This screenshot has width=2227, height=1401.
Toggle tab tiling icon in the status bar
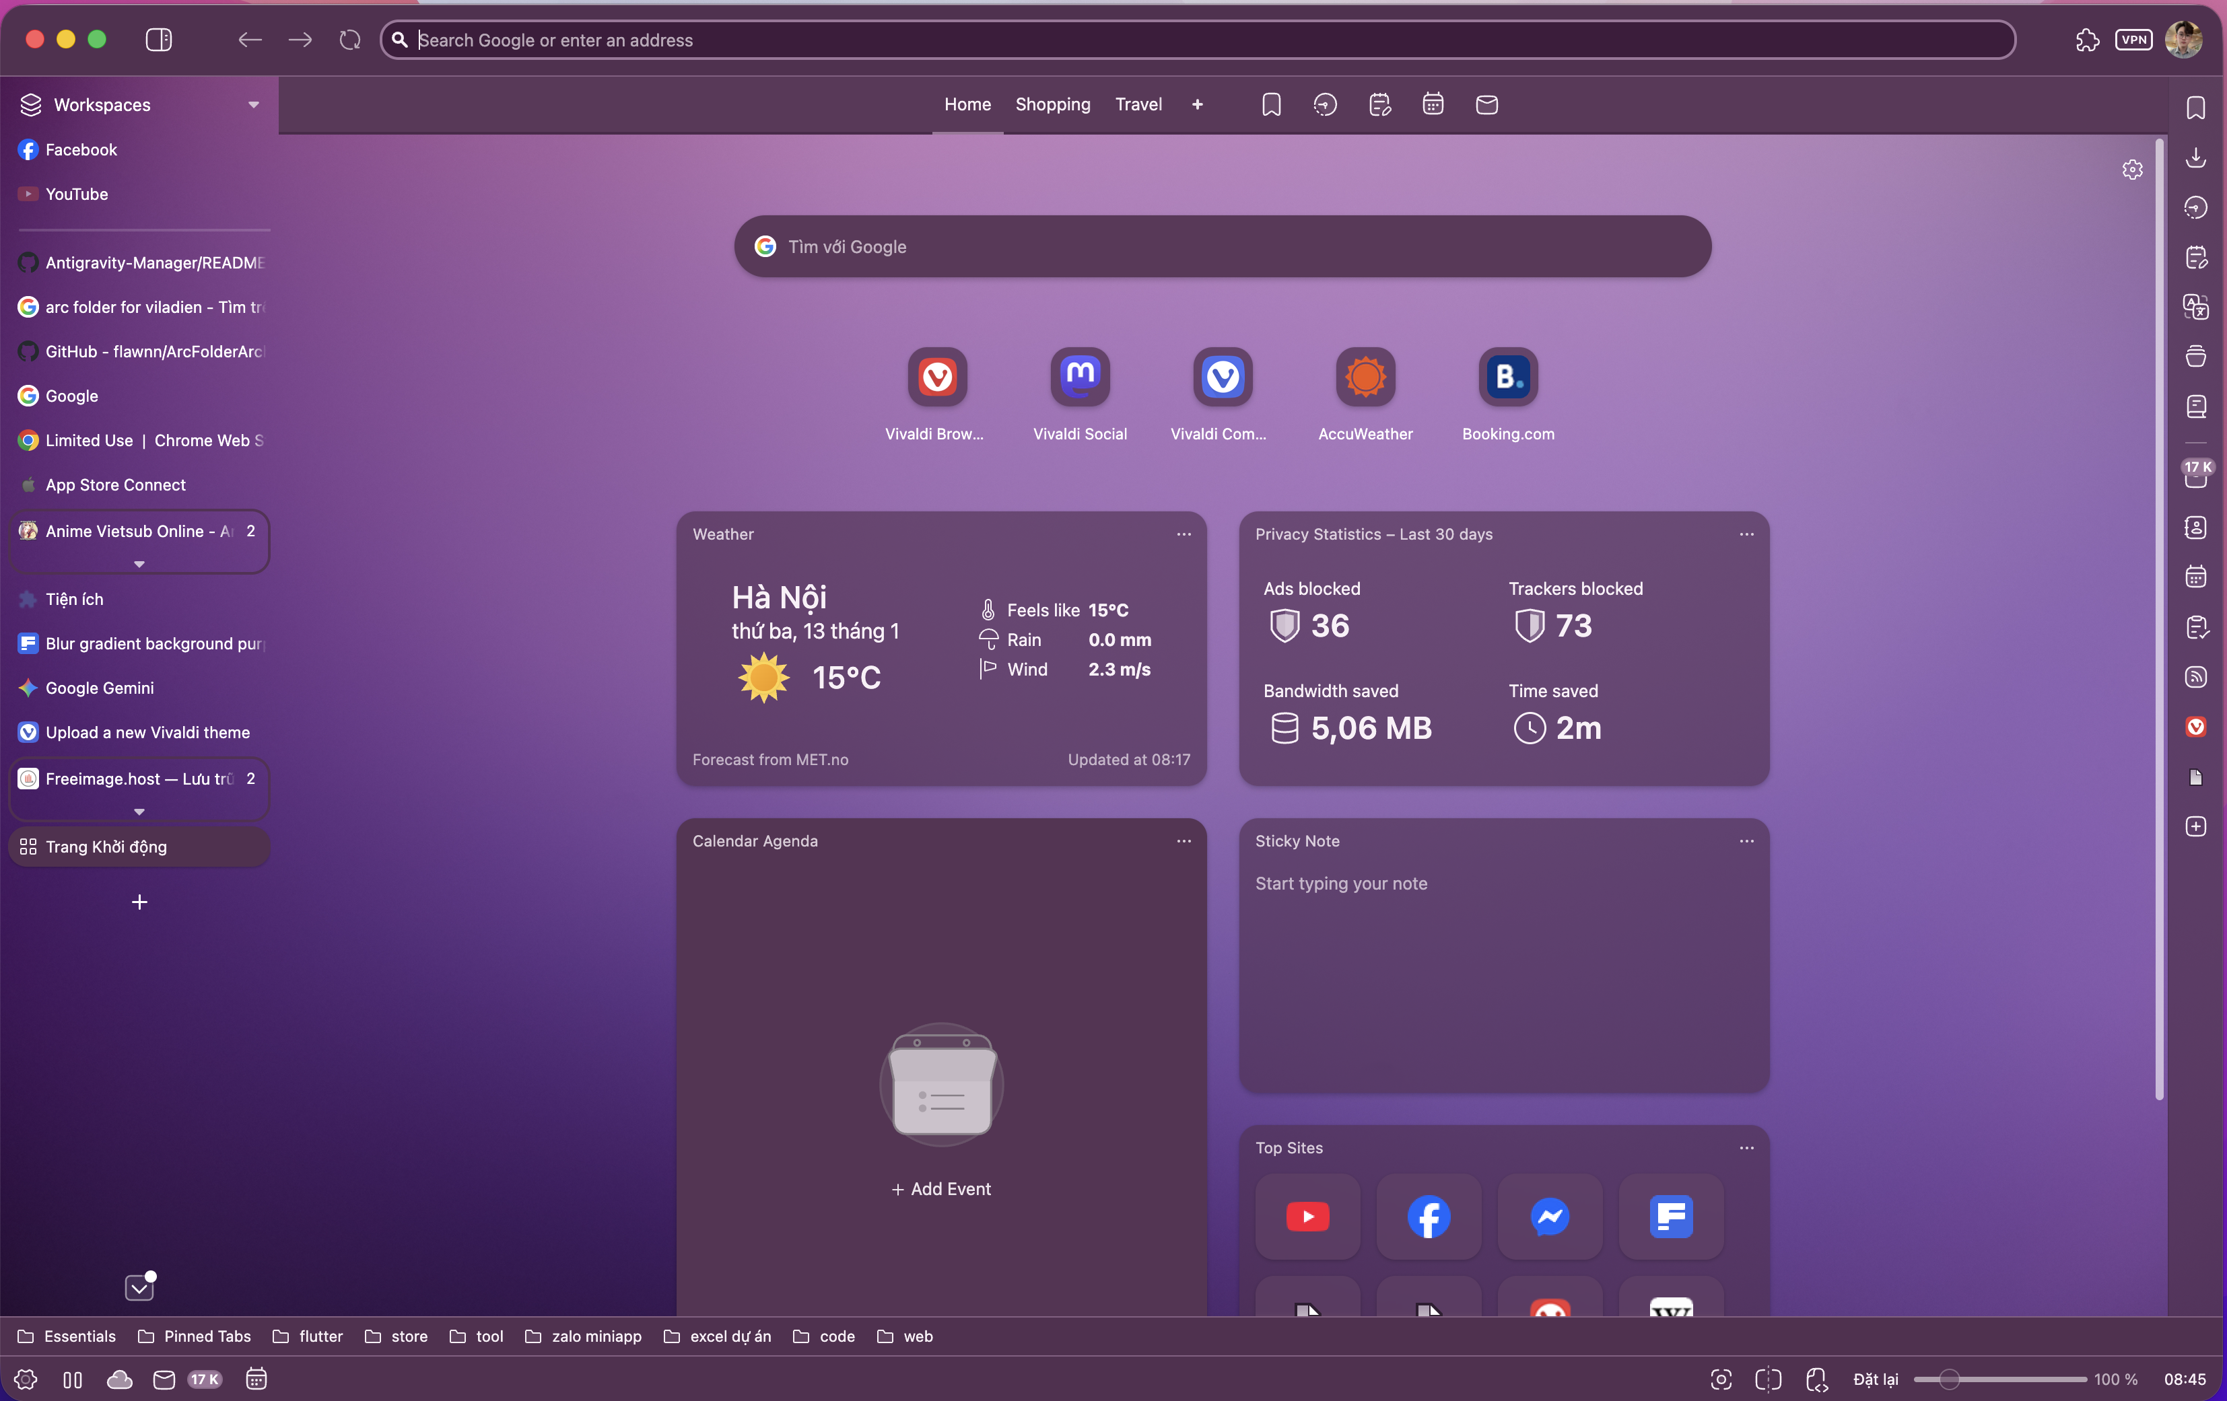click(x=1767, y=1379)
